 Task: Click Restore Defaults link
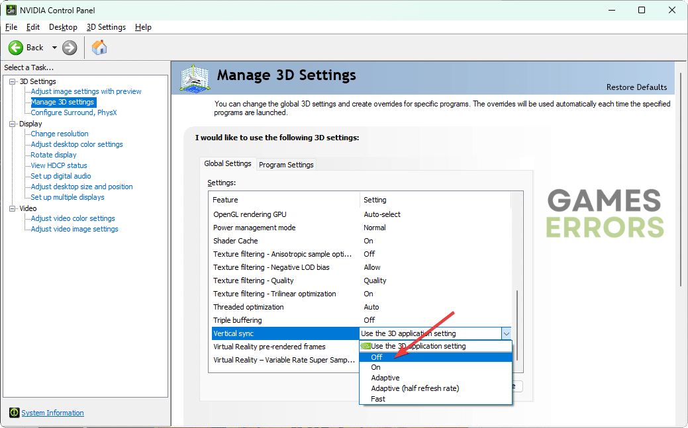(x=636, y=87)
